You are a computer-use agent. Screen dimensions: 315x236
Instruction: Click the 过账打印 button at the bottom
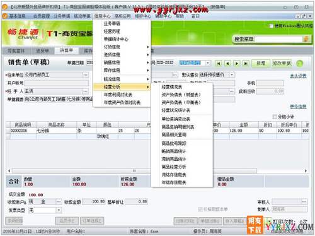tap(185, 221)
